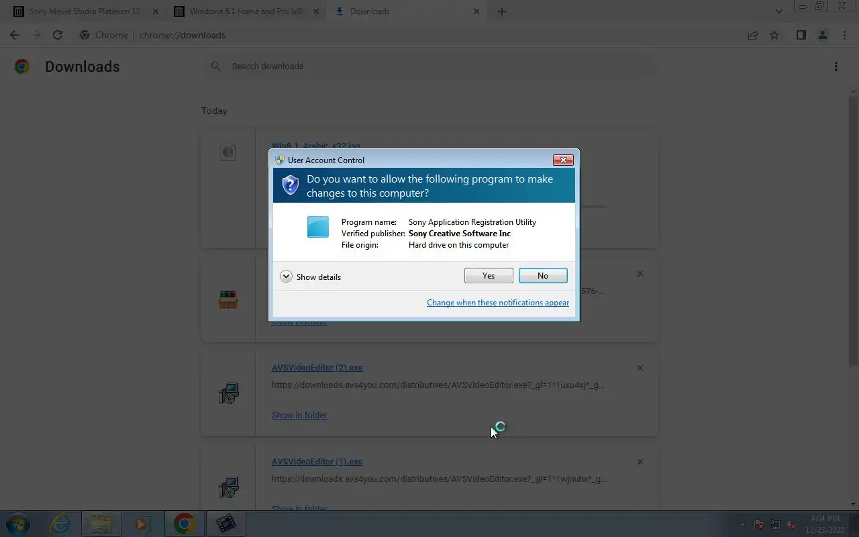
Task: Show hidden system tray icons
Action: coord(742,525)
